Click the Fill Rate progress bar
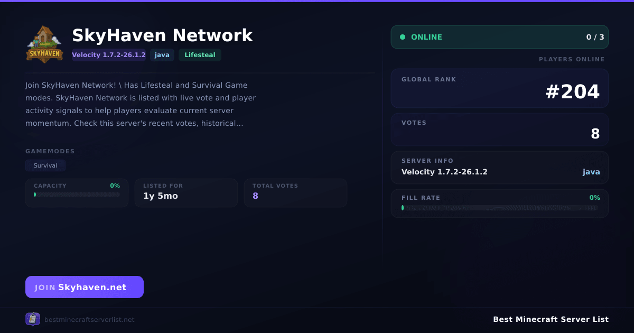This screenshot has height=333, width=634. (x=500, y=208)
